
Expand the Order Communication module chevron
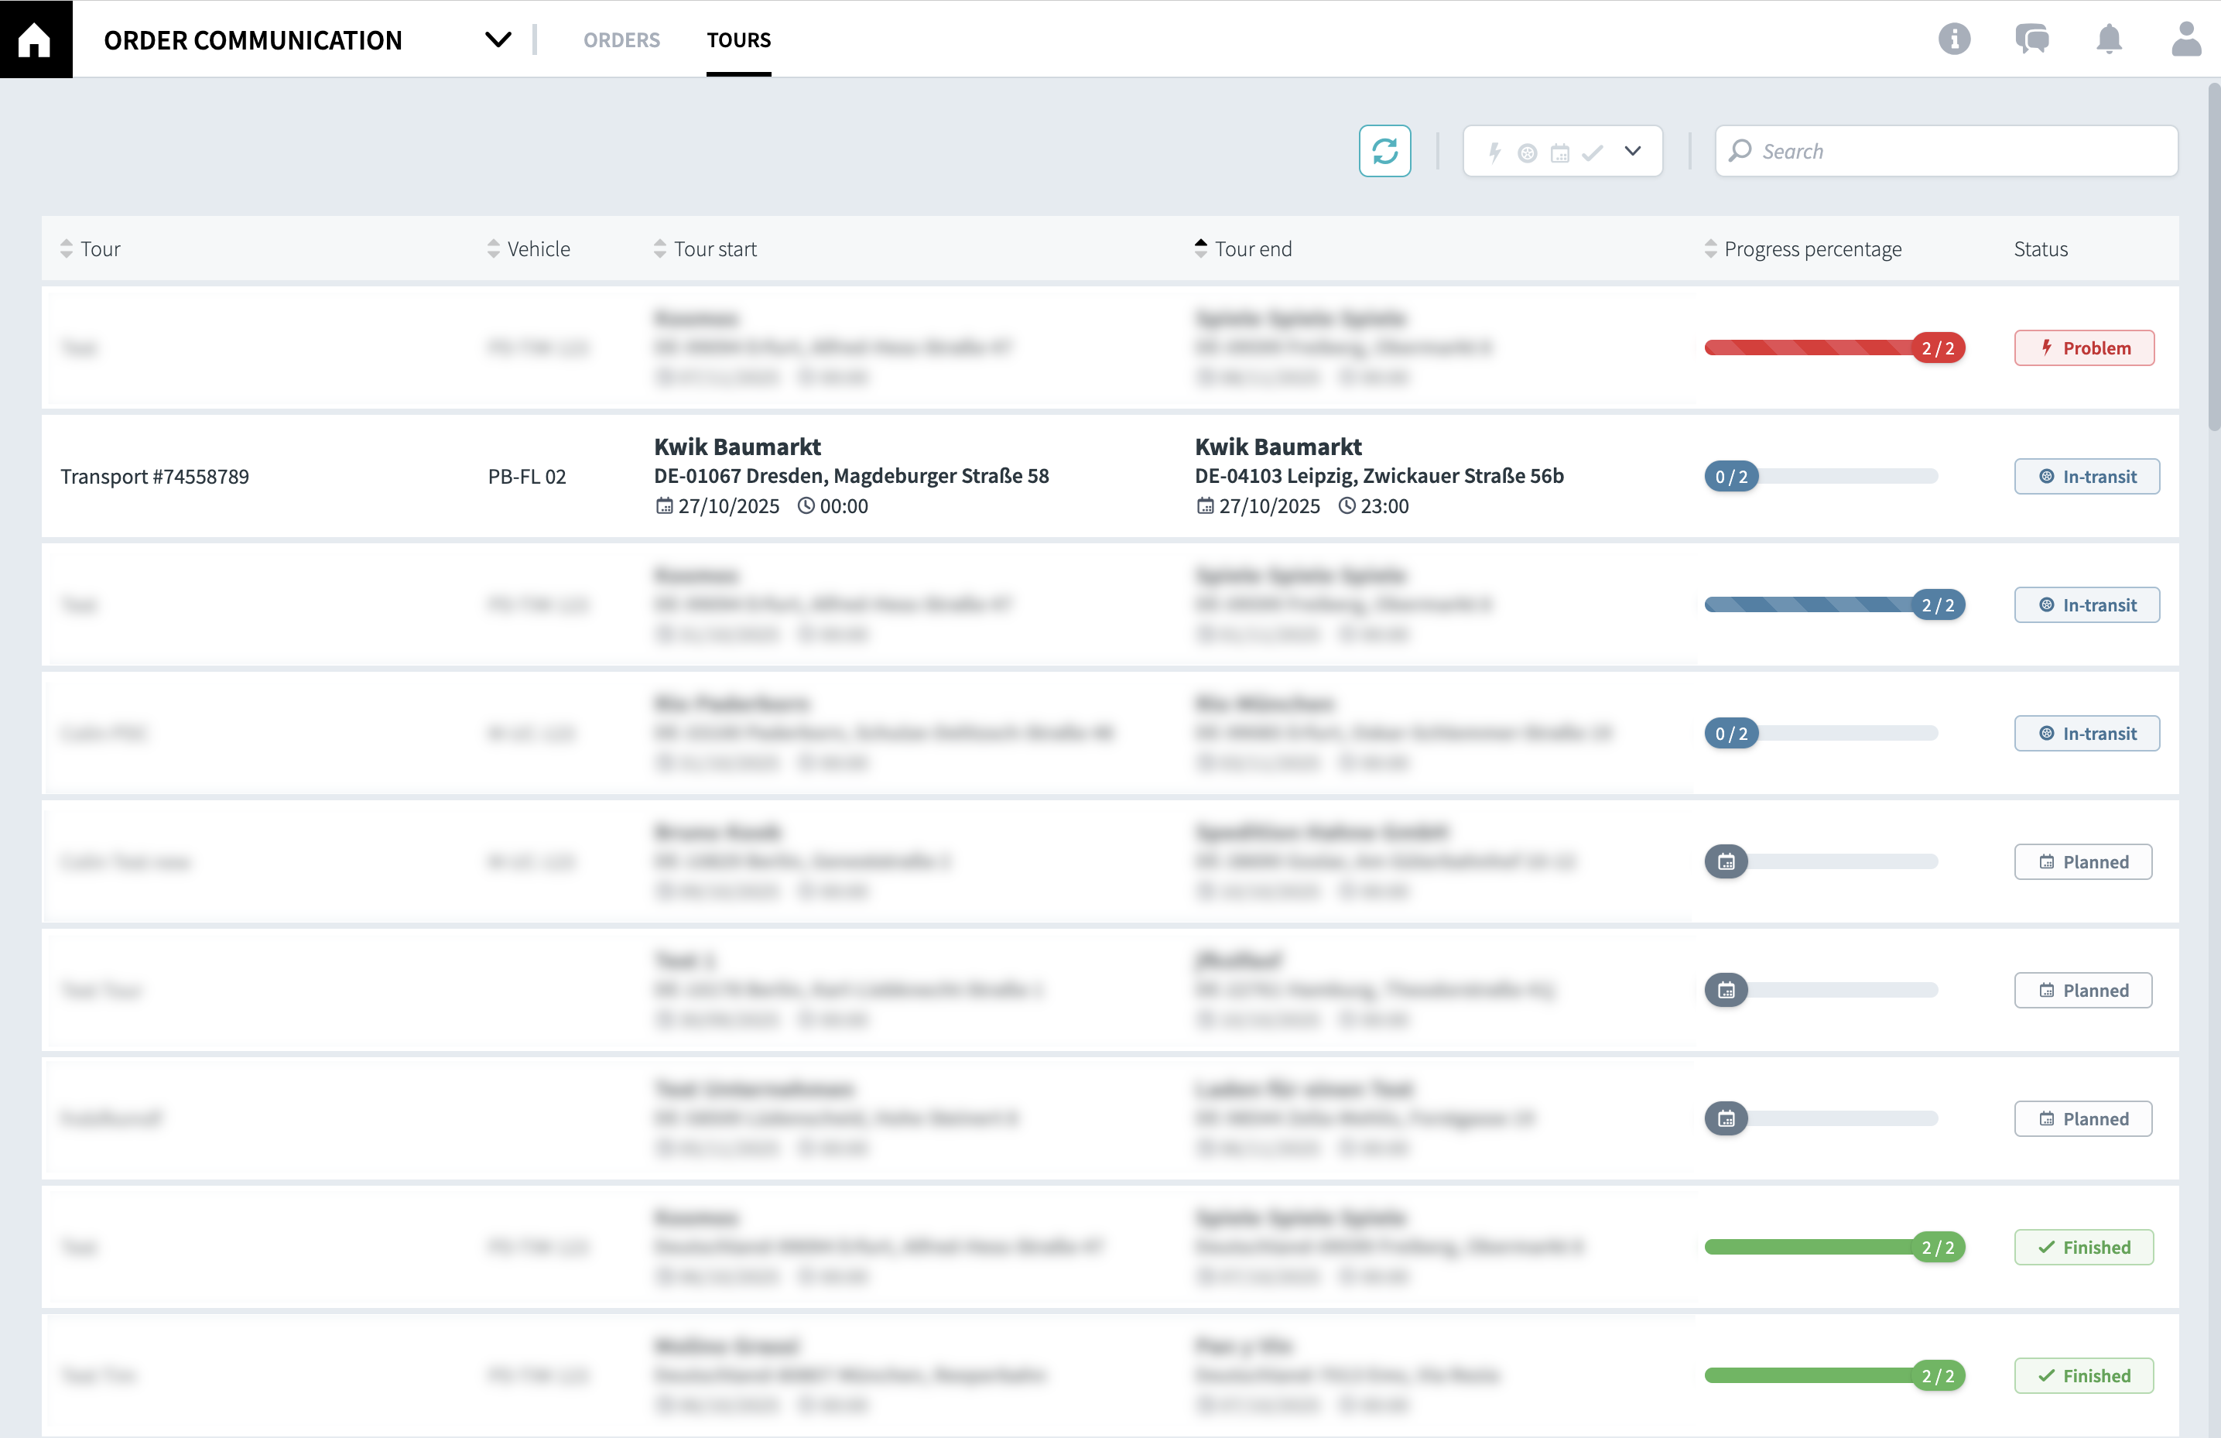pyautogui.click(x=498, y=39)
